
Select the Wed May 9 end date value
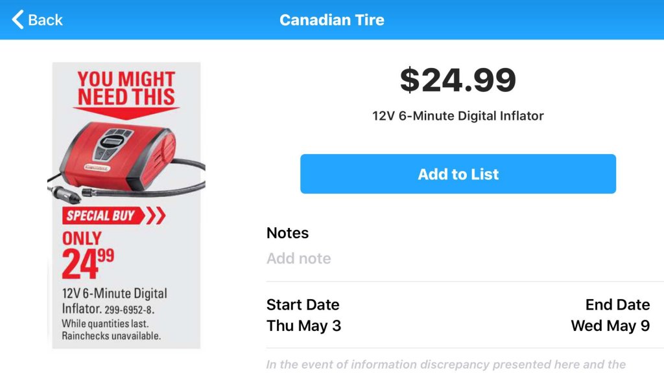(610, 326)
